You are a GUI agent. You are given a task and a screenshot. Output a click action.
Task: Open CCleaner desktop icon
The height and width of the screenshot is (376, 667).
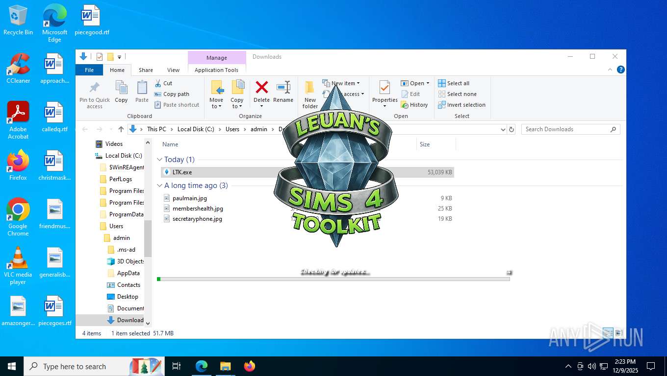click(x=18, y=69)
